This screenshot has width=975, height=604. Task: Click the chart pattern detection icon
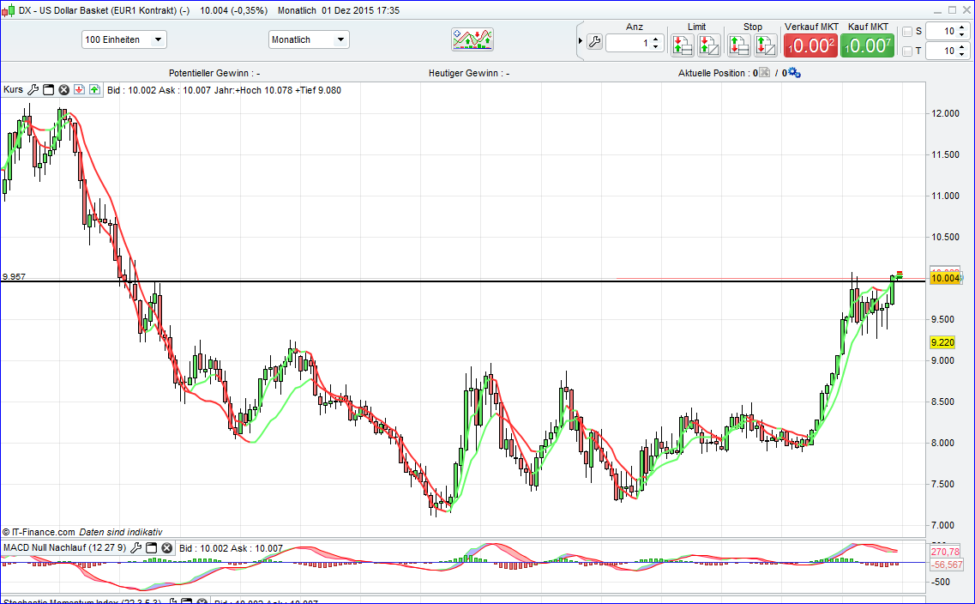[x=472, y=39]
